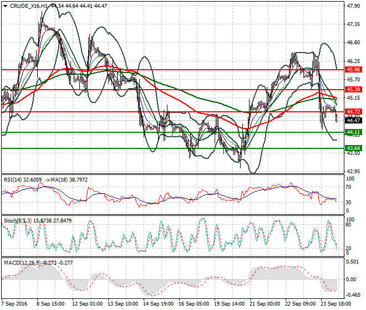Click the 80 level on Stochastic scale
This screenshot has width=366, height=310.
[x=349, y=226]
